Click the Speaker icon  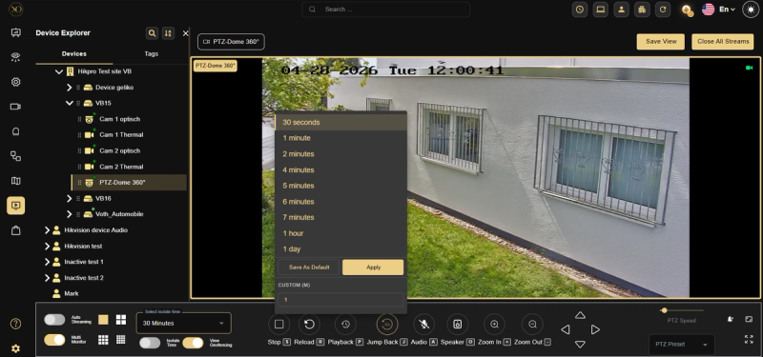click(458, 325)
